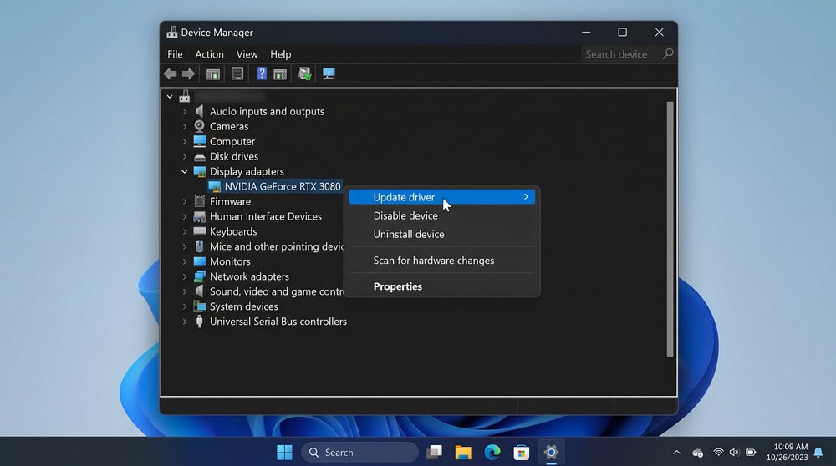Click the action pane toolbar icon right of Help
This screenshot has height=466, width=836.
(x=280, y=73)
